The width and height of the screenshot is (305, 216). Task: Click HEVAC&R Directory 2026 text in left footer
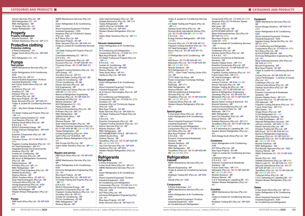[x=34, y=210]
